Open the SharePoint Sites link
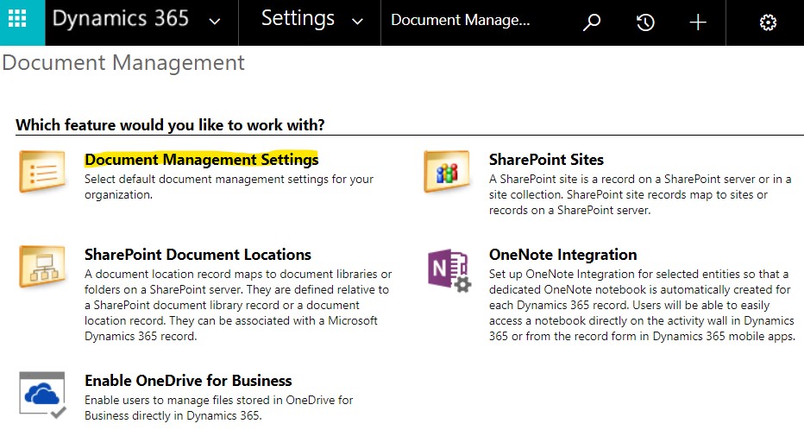The height and width of the screenshot is (430, 804). pyautogui.click(x=546, y=160)
